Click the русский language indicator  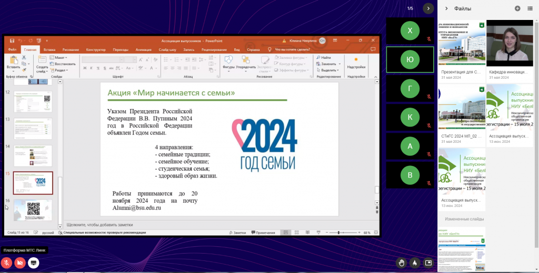[x=48, y=233]
